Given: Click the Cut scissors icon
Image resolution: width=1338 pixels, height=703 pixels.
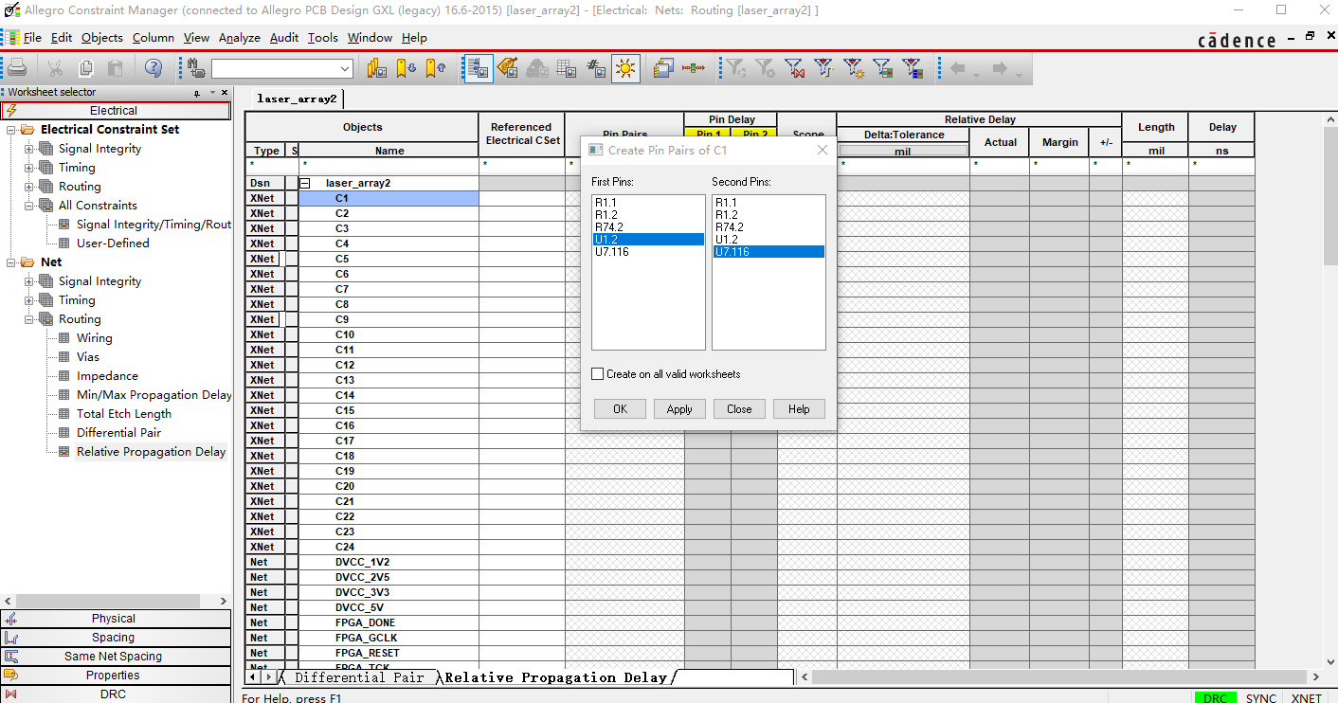Looking at the screenshot, I should (55, 68).
